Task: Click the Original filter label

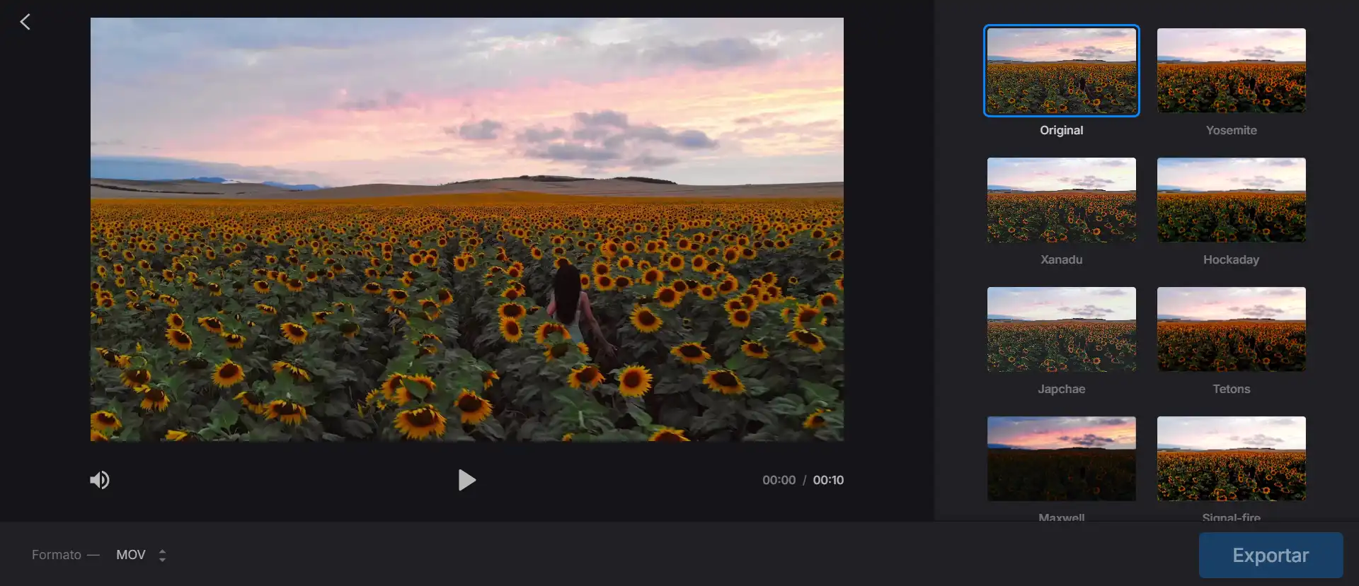Action: point(1062,130)
